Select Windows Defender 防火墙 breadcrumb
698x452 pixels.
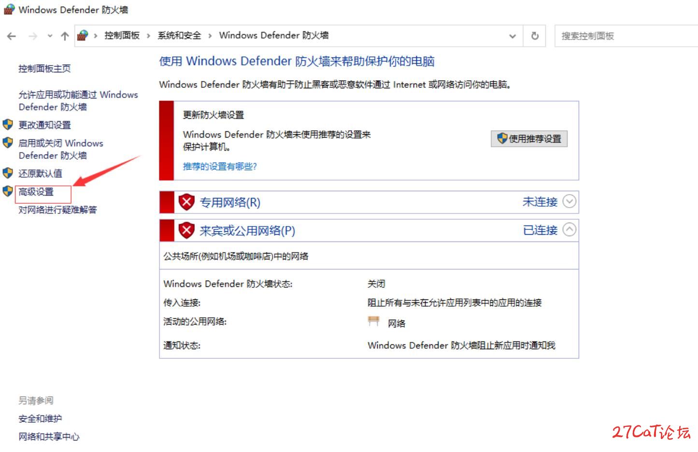(274, 35)
